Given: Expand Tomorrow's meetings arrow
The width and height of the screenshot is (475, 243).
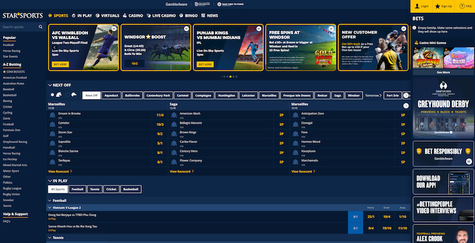Looking at the screenshot, I should click(381, 96).
